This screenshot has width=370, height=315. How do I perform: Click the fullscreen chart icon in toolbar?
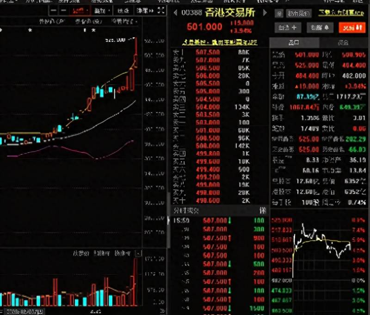tap(161, 10)
